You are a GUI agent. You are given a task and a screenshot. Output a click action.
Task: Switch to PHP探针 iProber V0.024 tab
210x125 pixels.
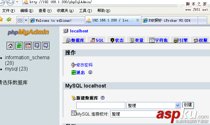pyautogui.click(x=170, y=20)
